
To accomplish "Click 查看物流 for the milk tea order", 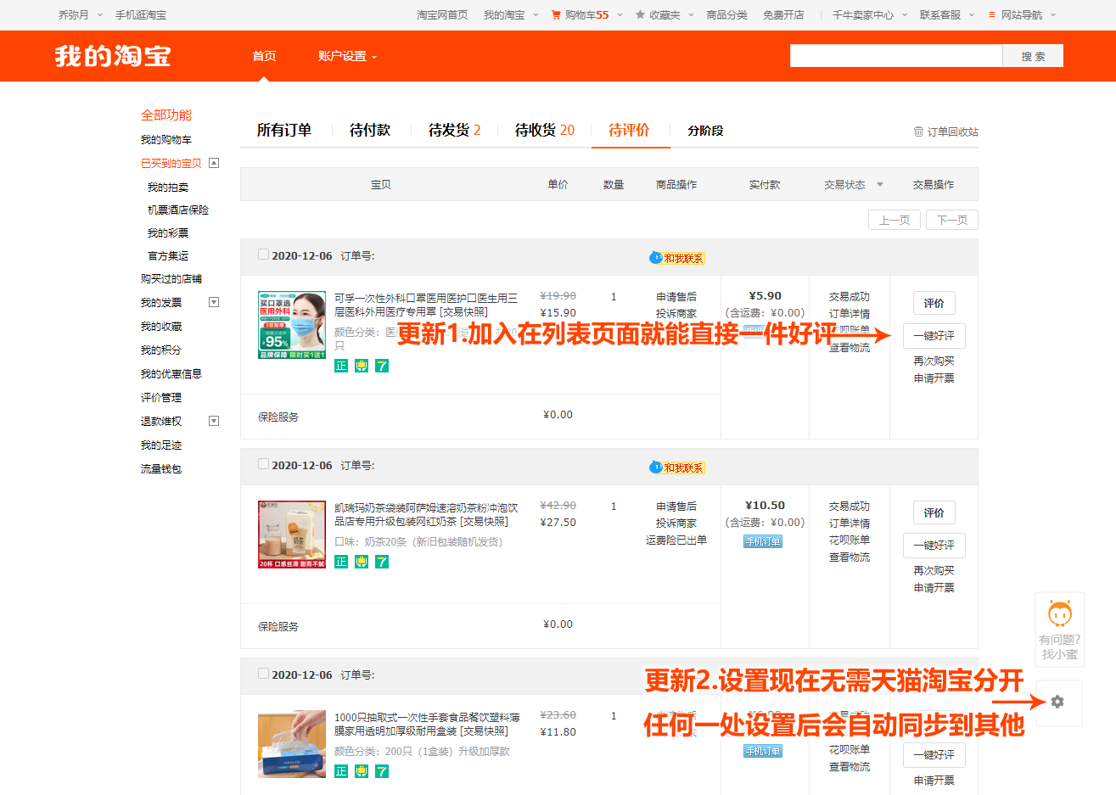I will (x=850, y=557).
